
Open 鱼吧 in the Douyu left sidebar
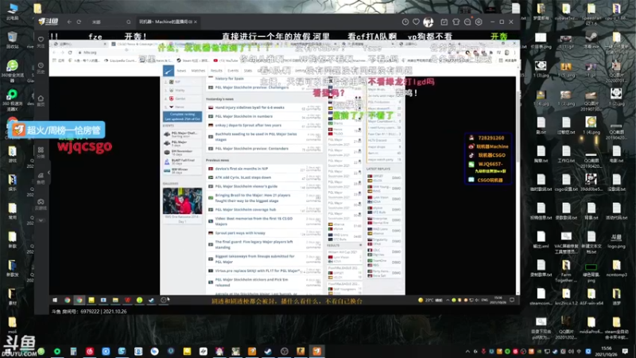coord(41,177)
